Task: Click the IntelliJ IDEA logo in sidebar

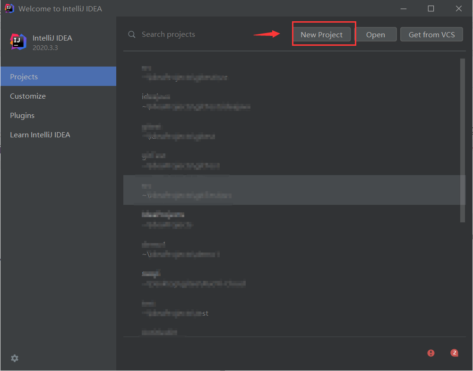Action: (18, 42)
